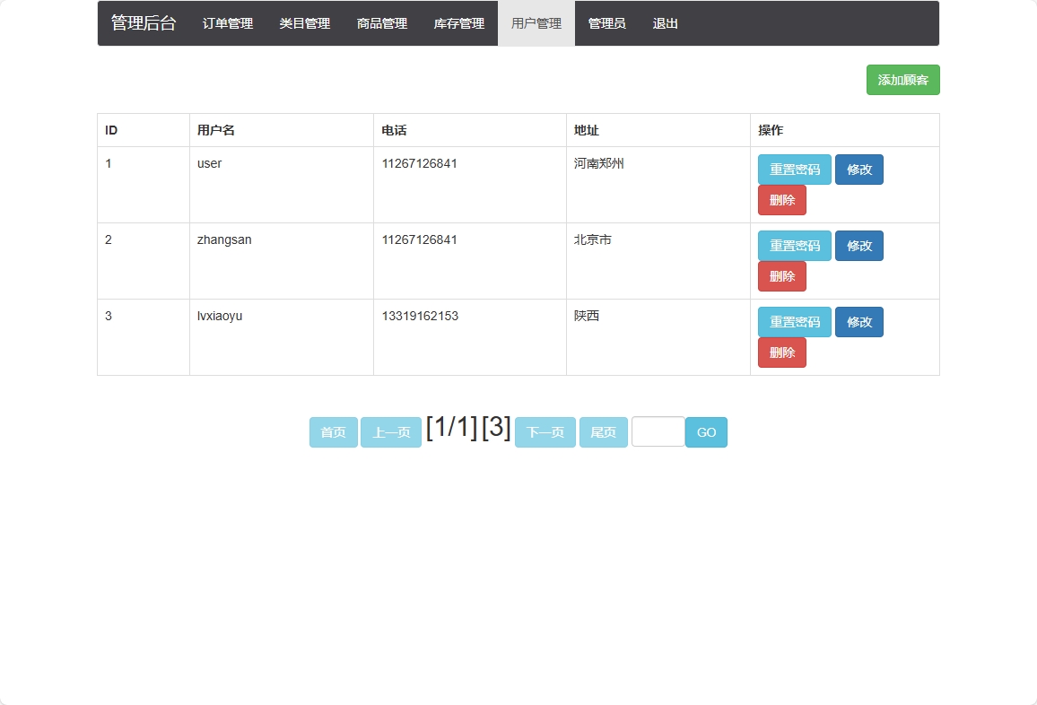The image size is (1037, 705).
Task: Switch to the 类目管理 section
Action: pyautogui.click(x=304, y=23)
